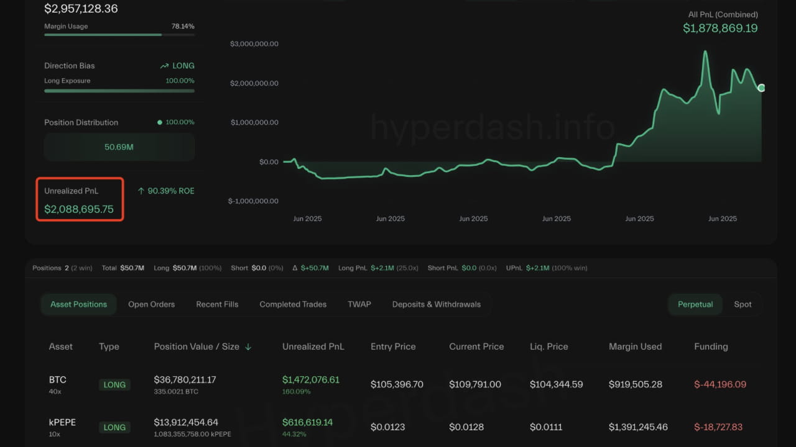Click the up arrow beside 90.39% ROE
796x447 pixels.
tap(141, 191)
